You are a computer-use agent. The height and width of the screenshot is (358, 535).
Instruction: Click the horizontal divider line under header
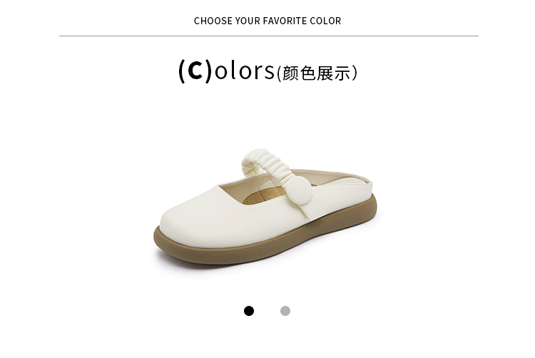point(268,36)
